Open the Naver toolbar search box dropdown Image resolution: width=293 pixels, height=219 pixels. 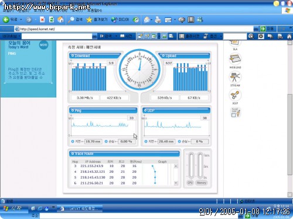94,36
